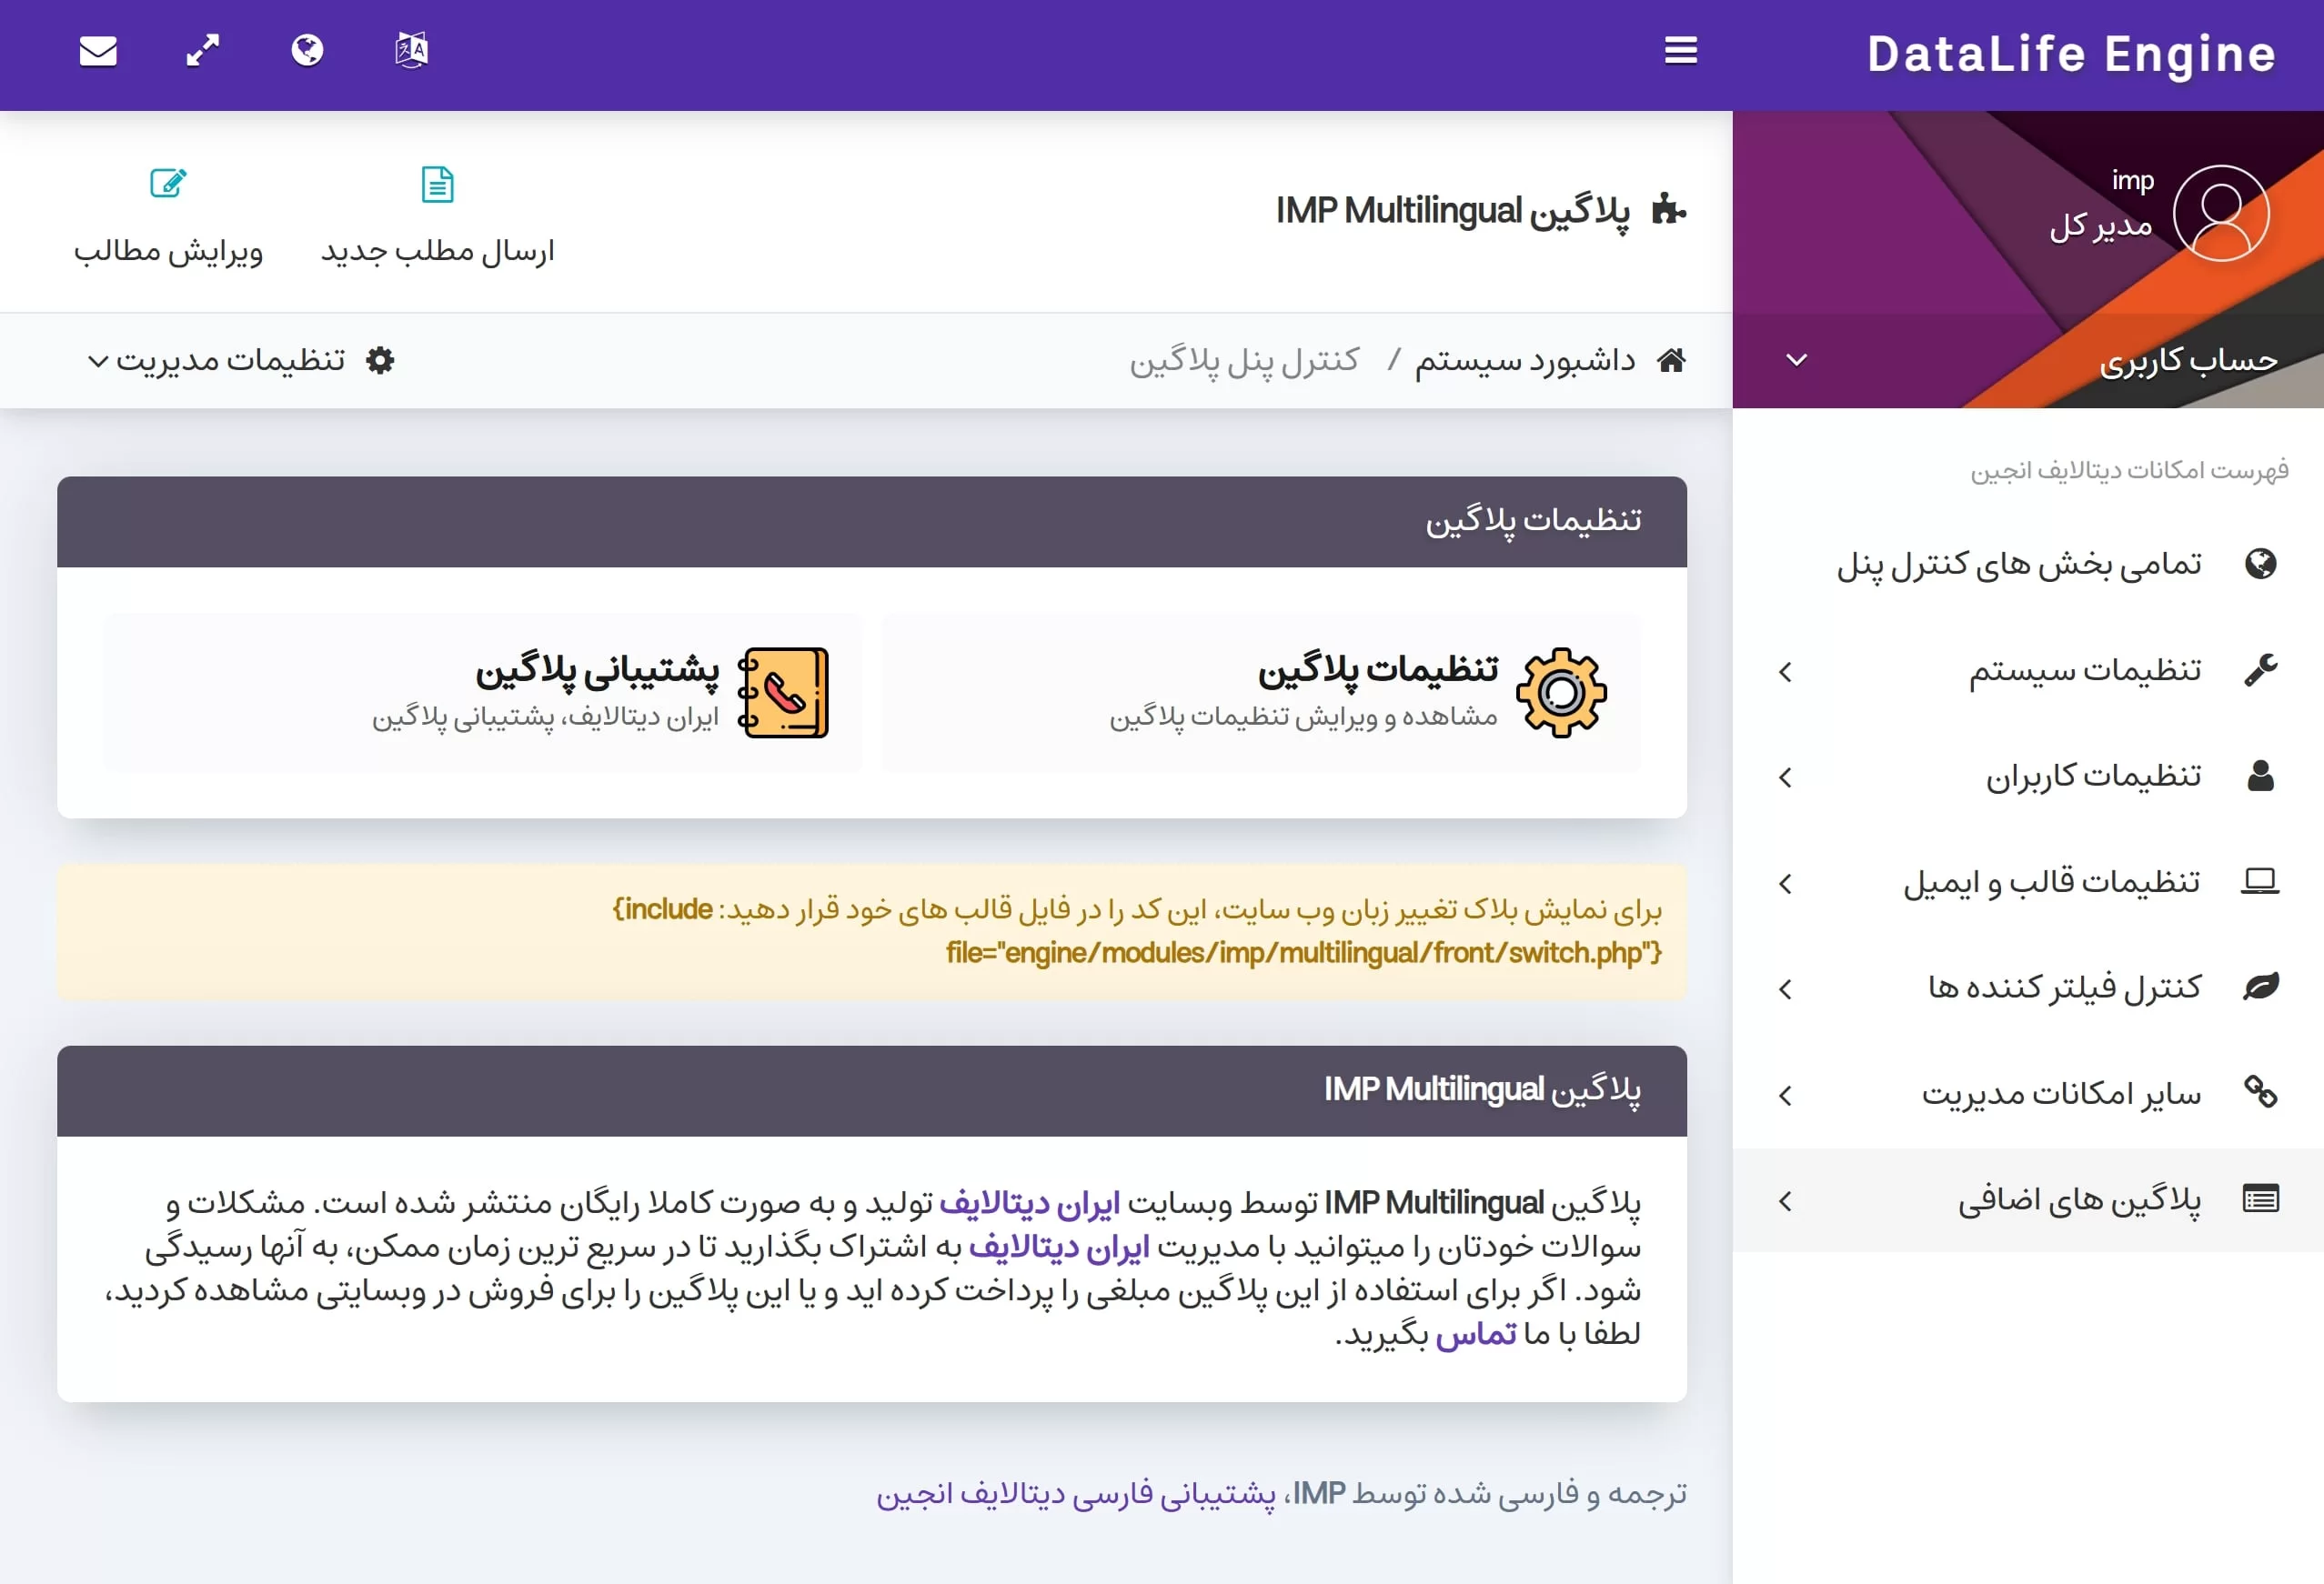The image size is (2324, 1584).
Task: Click the ویرایش مطالب edit icon
Action: [167, 184]
